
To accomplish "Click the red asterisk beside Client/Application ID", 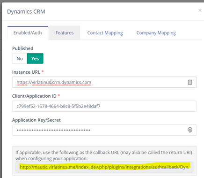I will click(x=59, y=95).
